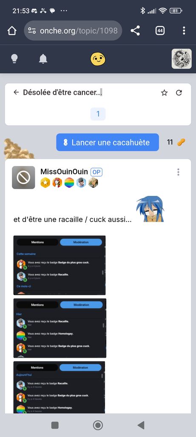Click MissOuinOuin username link
The width and height of the screenshot is (196, 437).
(x=64, y=172)
